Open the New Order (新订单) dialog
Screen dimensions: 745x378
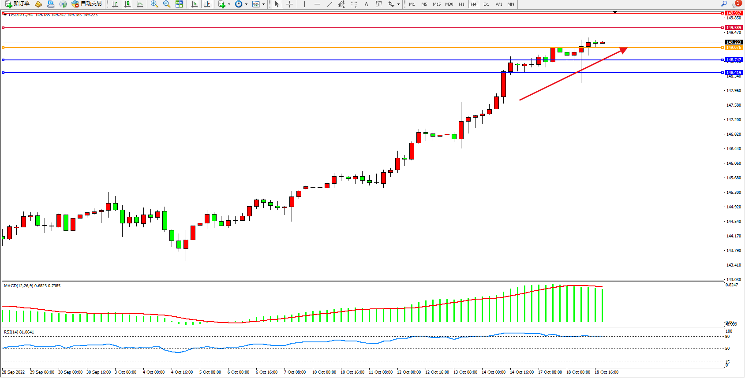(18, 4)
